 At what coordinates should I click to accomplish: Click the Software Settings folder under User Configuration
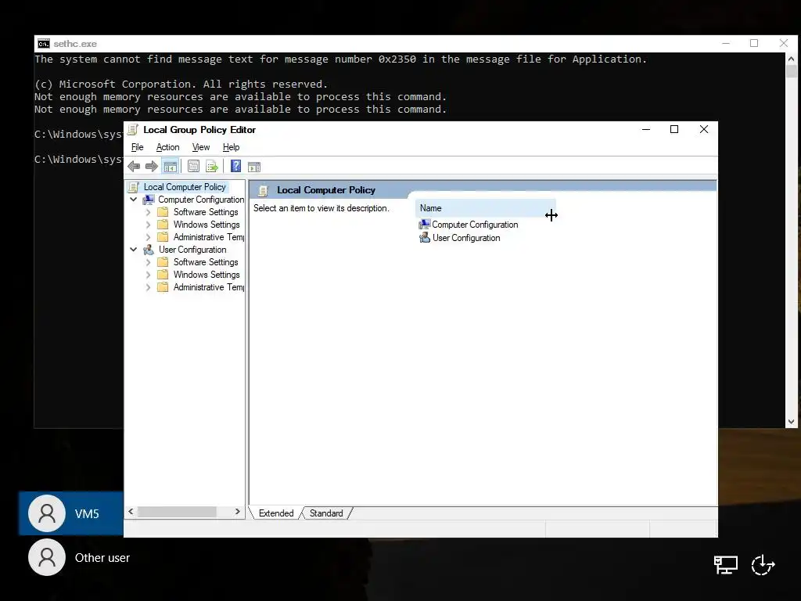[x=206, y=262]
